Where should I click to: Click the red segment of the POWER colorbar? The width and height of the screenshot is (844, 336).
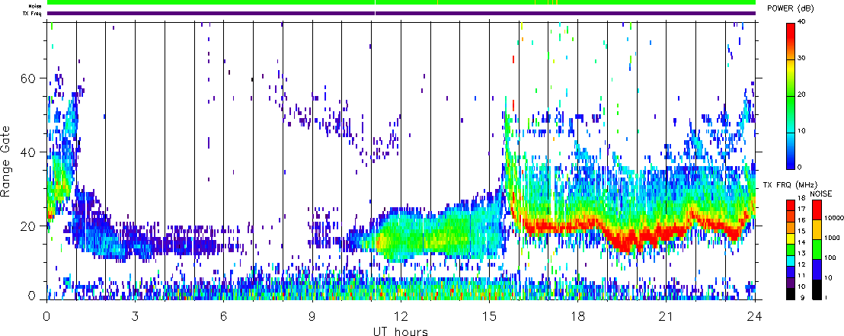point(790,41)
